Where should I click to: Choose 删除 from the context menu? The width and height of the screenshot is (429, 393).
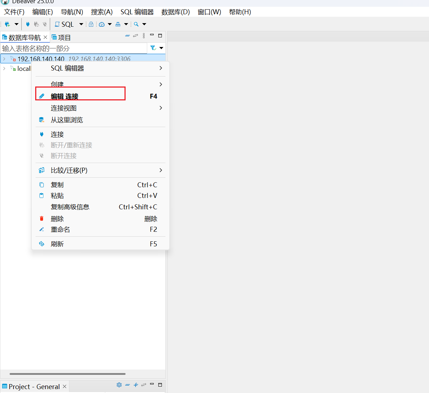coord(100,219)
